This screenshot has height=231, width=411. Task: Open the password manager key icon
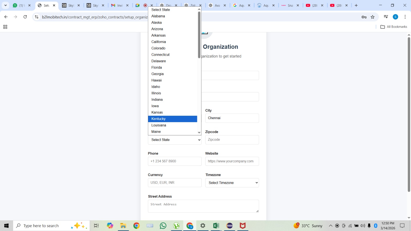[x=364, y=17]
